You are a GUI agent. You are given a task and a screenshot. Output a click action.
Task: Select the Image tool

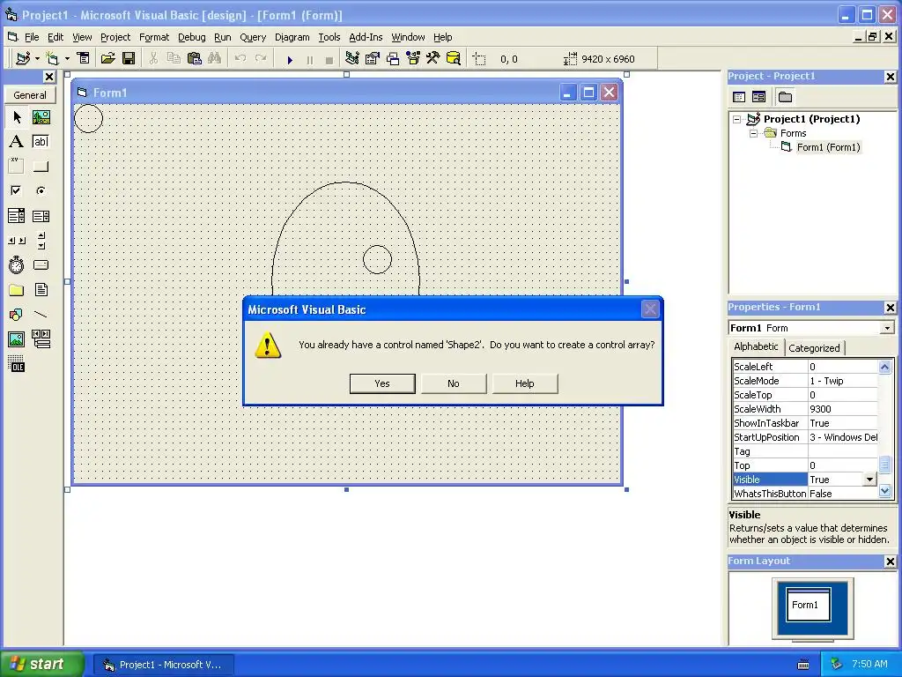pos(17,339)
